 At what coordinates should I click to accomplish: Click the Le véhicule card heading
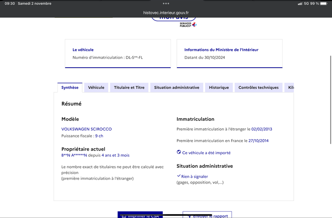pos(83,50)
